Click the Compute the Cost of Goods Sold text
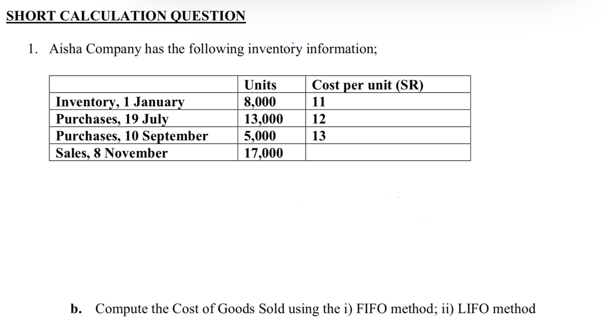 pyautogui.click(x=315, y=309)
